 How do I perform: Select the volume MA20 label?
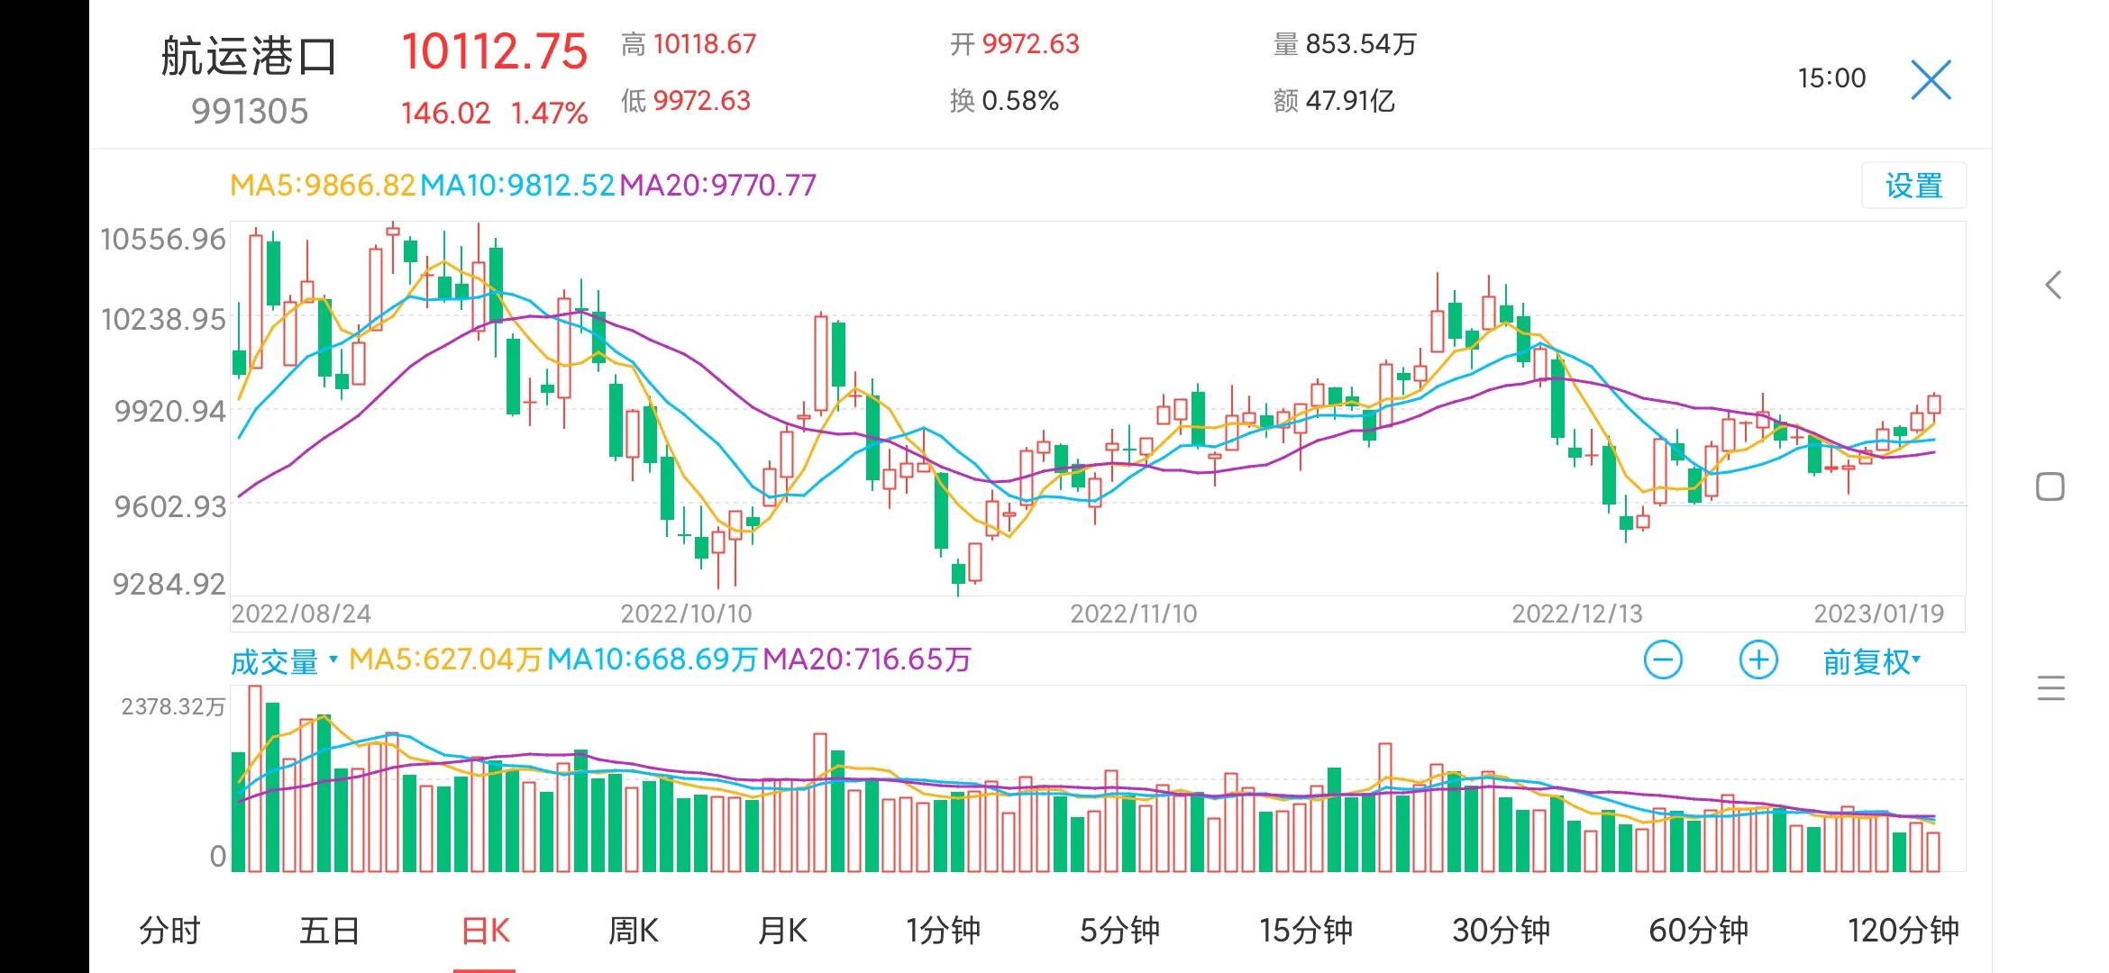[870, 659]
